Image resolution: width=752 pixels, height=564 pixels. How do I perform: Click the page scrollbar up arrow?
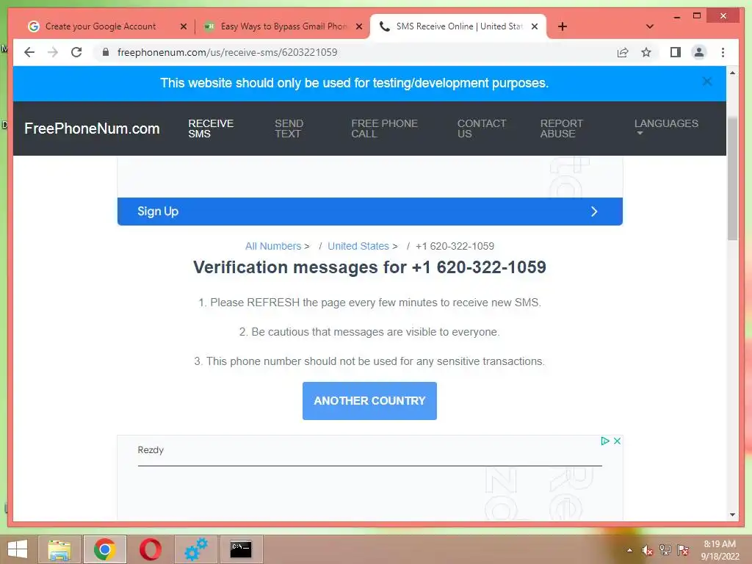[732, 73]
